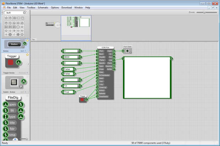Toggle the boolean box showing True
The image size is (220, 146).
coord(68,92)
